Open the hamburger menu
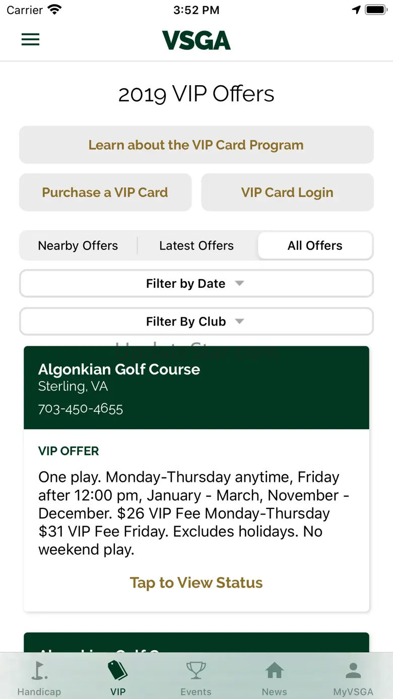Image resolution: width=393 pixels, height=699 pixels. pyautogui.click(x=30, y=40)
